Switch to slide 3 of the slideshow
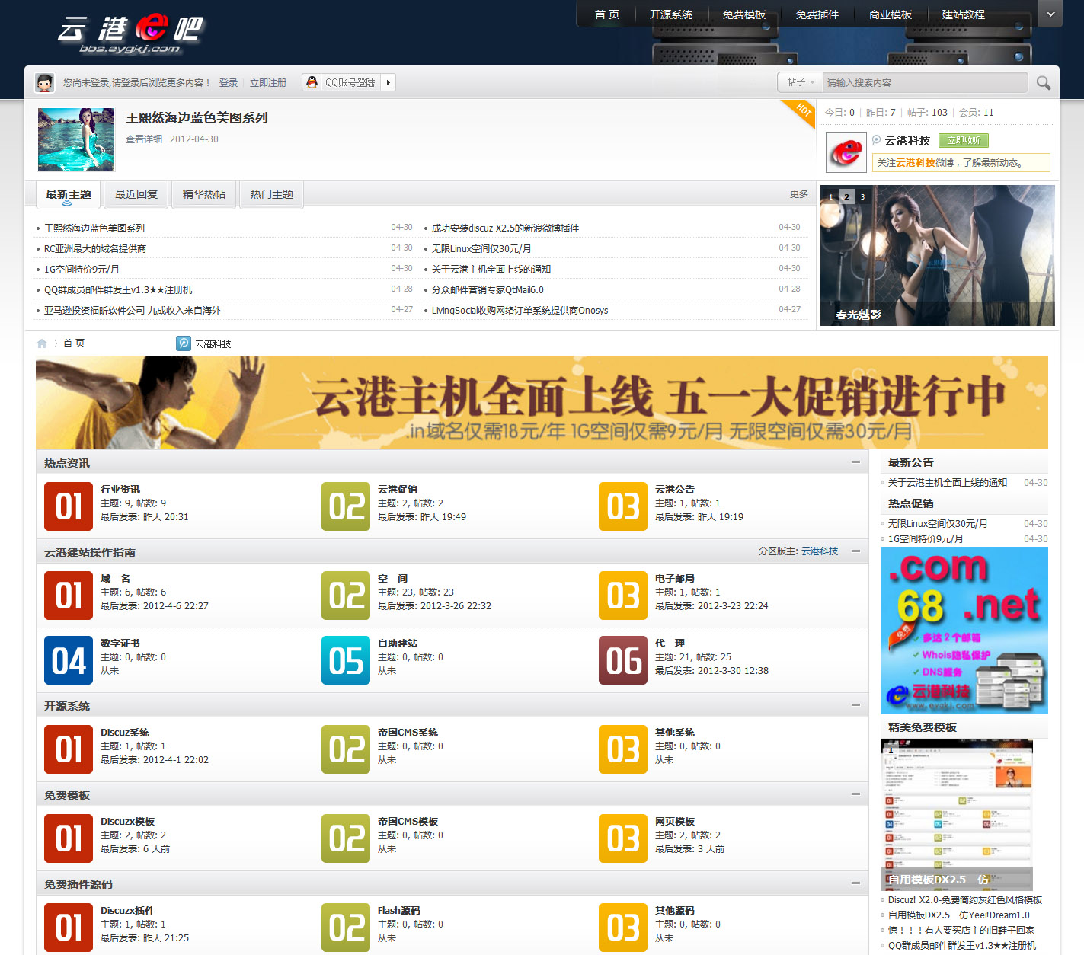 [862, 196]
